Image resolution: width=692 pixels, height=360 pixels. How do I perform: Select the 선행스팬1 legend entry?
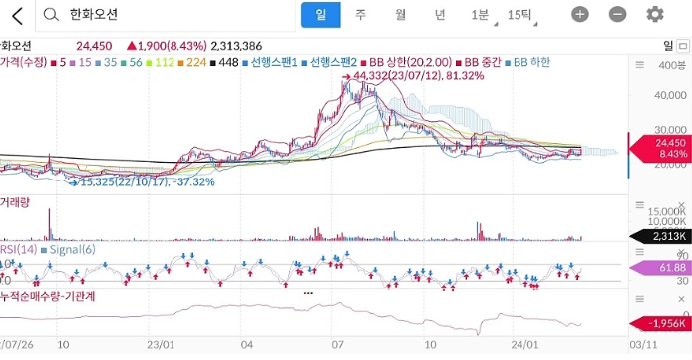coord(270,62)
